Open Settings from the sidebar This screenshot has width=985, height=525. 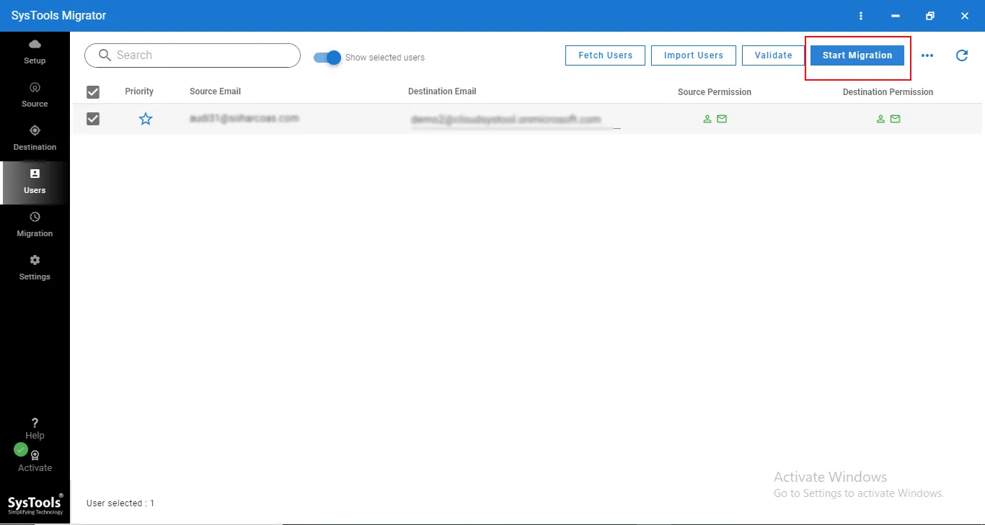[x=35, y=269]
